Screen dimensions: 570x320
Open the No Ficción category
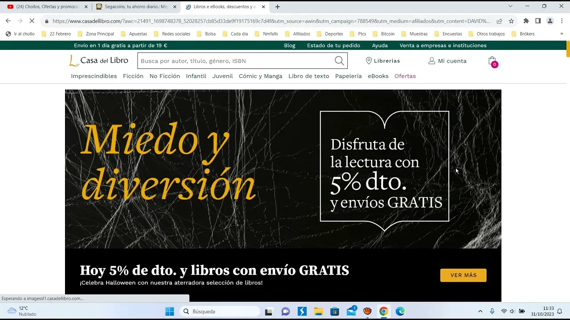pyautogui.click(x=165, y=76)
